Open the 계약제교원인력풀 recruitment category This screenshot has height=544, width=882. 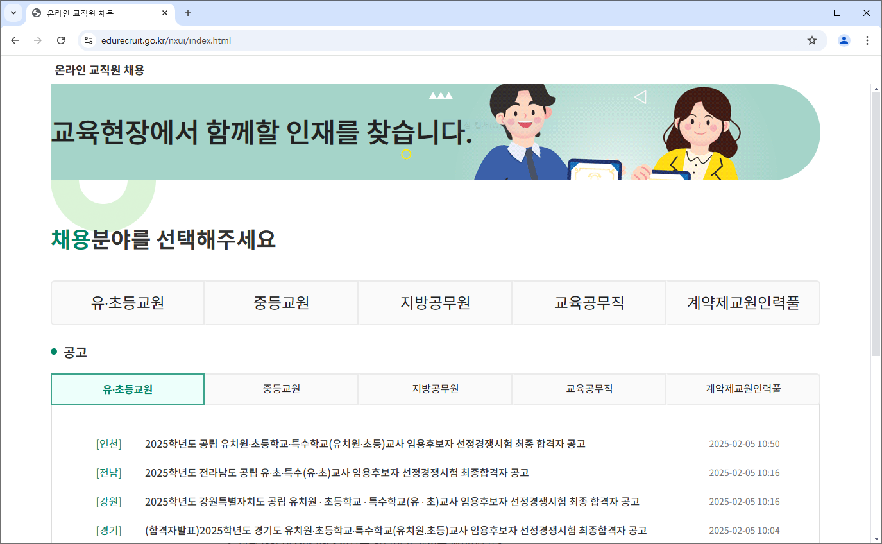coord(742,303)
